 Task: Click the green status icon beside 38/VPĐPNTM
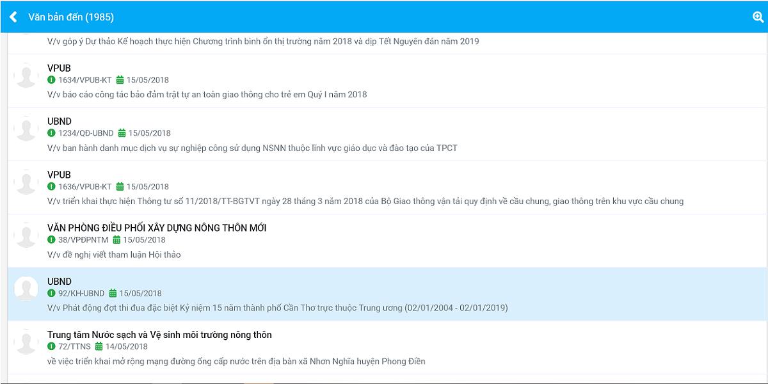click(x=51, y=240)
